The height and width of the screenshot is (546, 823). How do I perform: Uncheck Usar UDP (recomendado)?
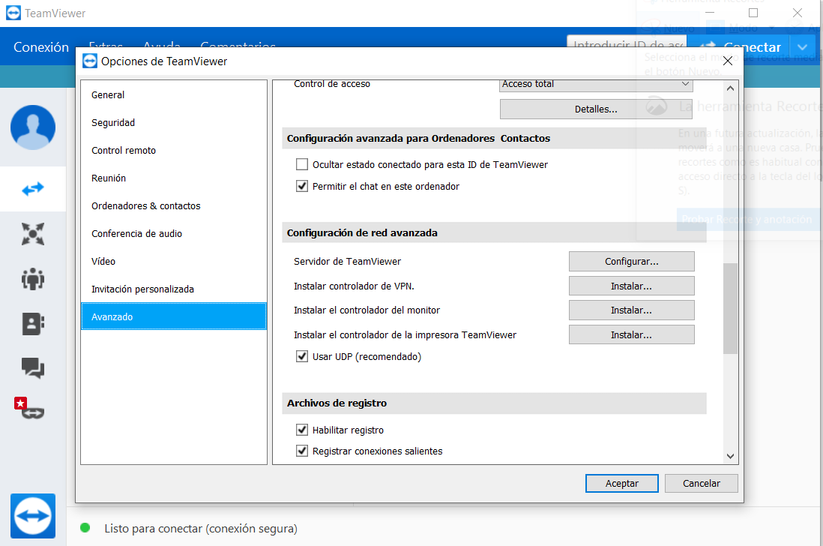(302, 357)
